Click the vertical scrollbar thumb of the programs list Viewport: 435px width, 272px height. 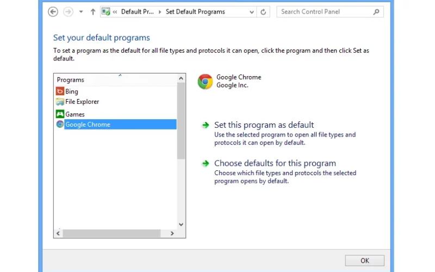[x=181, y=121]
